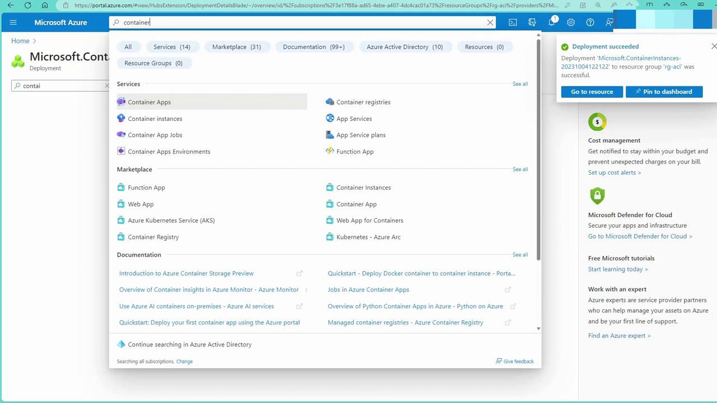Image resolution: width=717 pixels, height=403 pixels.
Task: Click Find an Azure expert link
Action: coord(620,336)
